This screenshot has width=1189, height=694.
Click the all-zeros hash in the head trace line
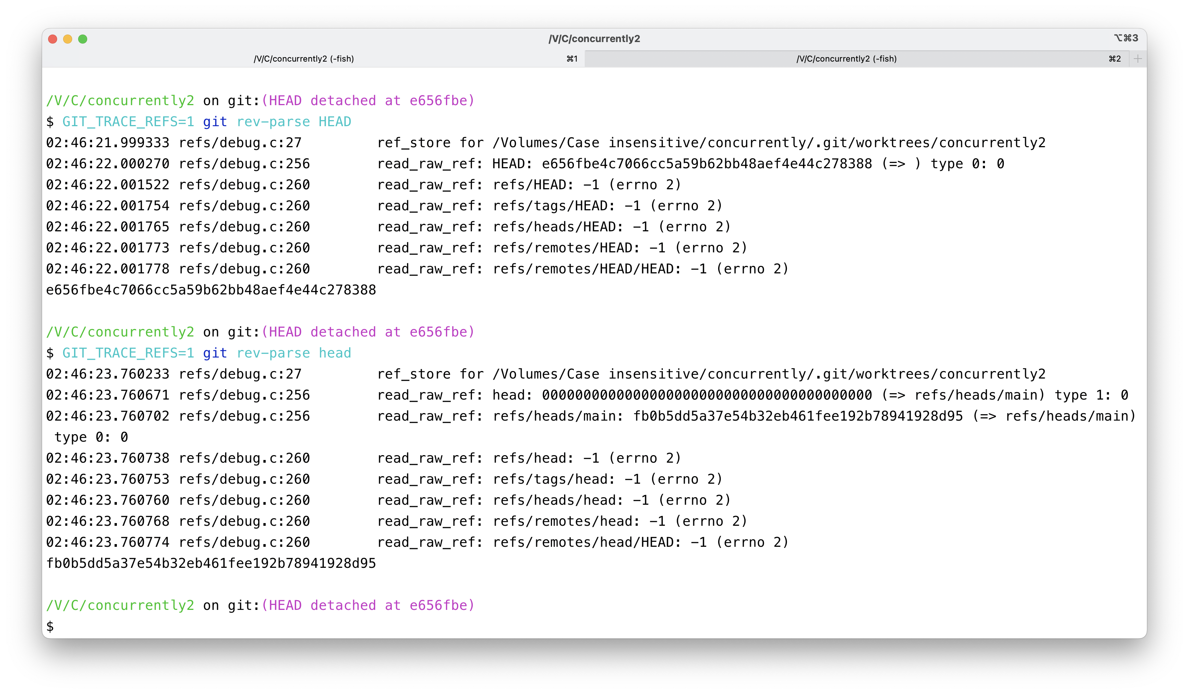pos(706,395)
